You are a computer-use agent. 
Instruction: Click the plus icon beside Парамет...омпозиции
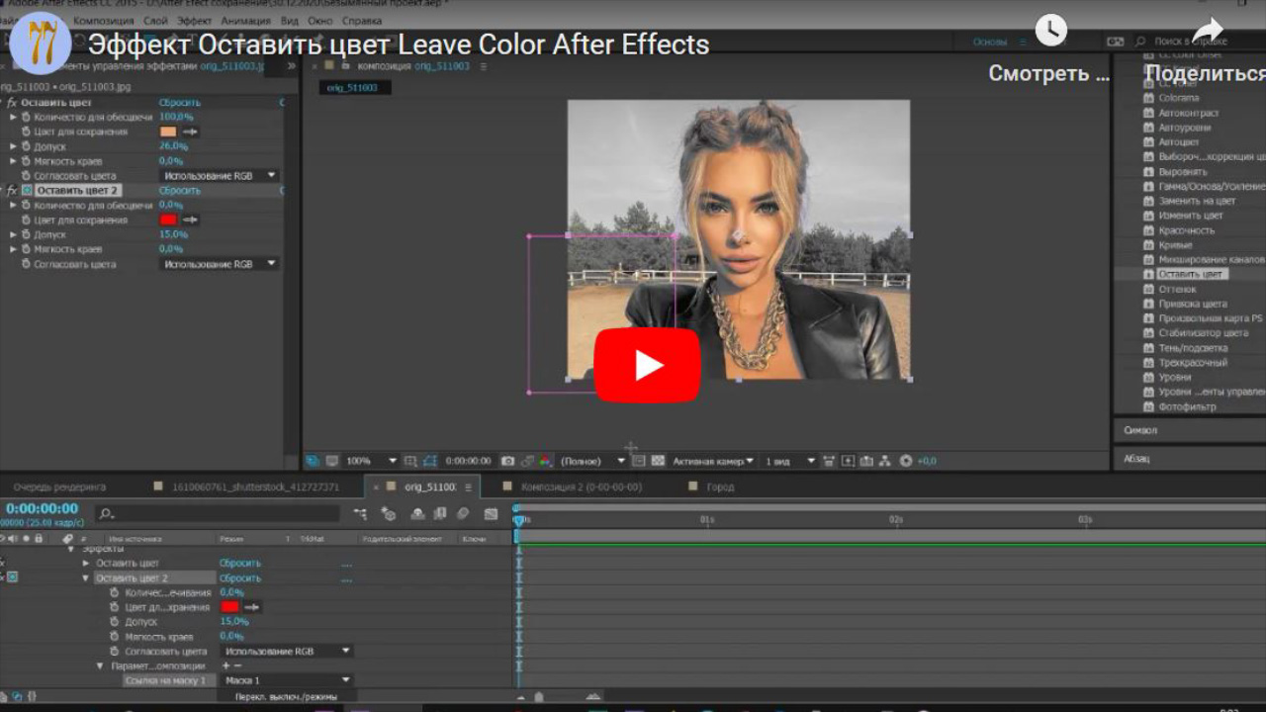[x=225, y=667]
